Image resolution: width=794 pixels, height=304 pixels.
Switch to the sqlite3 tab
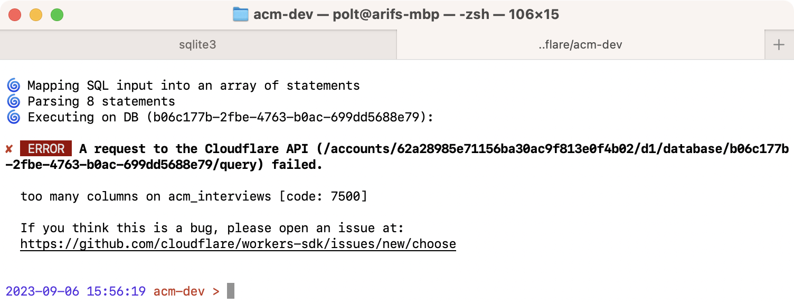tap(197, 44)
